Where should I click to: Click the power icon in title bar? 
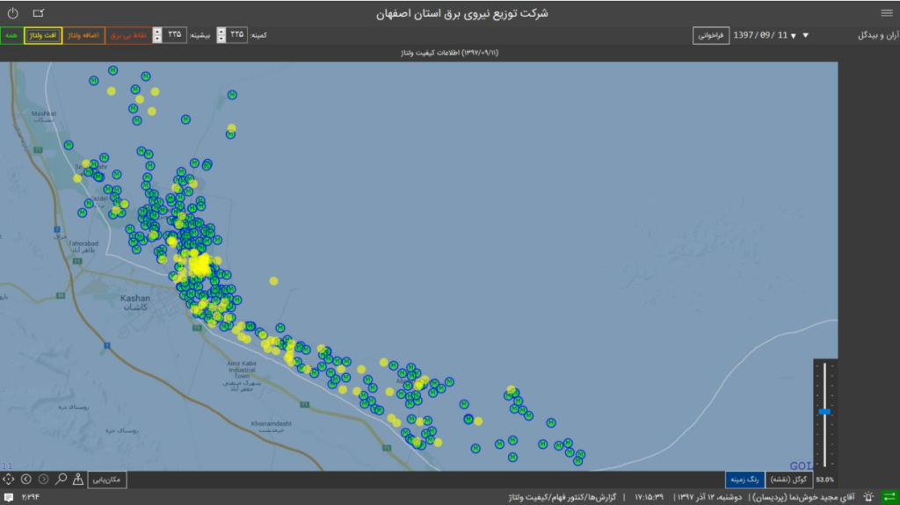(x=12, y=13)
